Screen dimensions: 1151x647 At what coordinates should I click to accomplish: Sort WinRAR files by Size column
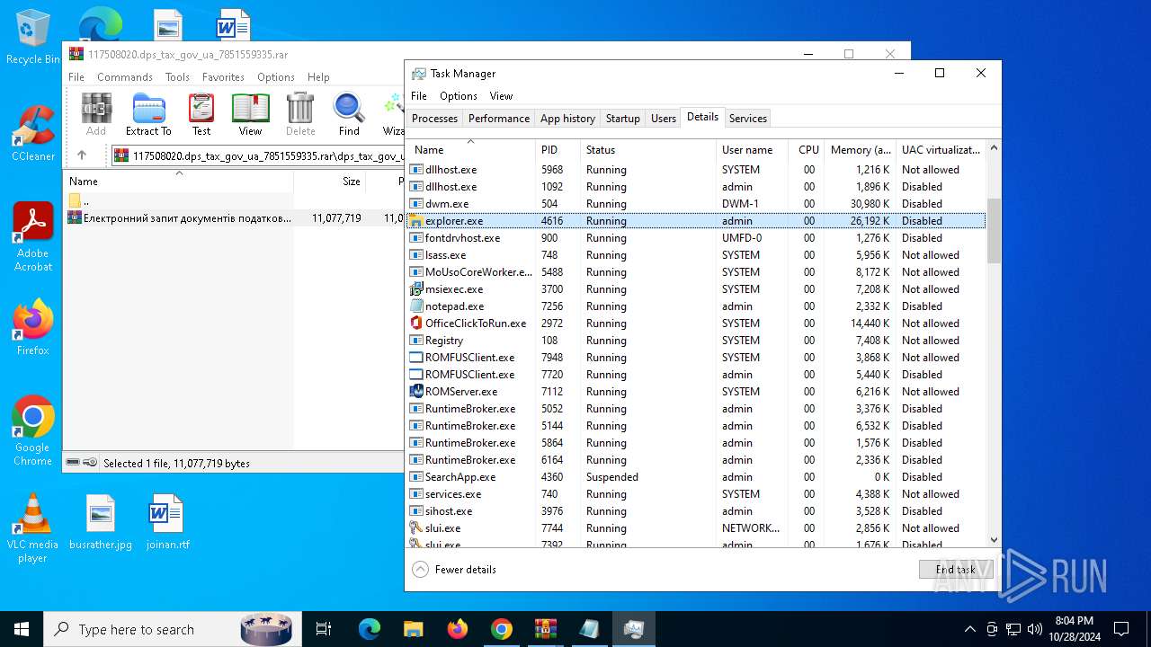[x=329, y=181]
